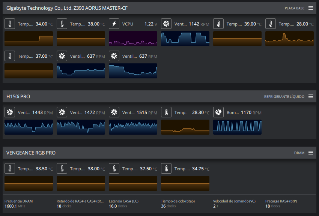
Task: Click the coolant thermometer icon at 28.30 °C
Action: point(166,112)
